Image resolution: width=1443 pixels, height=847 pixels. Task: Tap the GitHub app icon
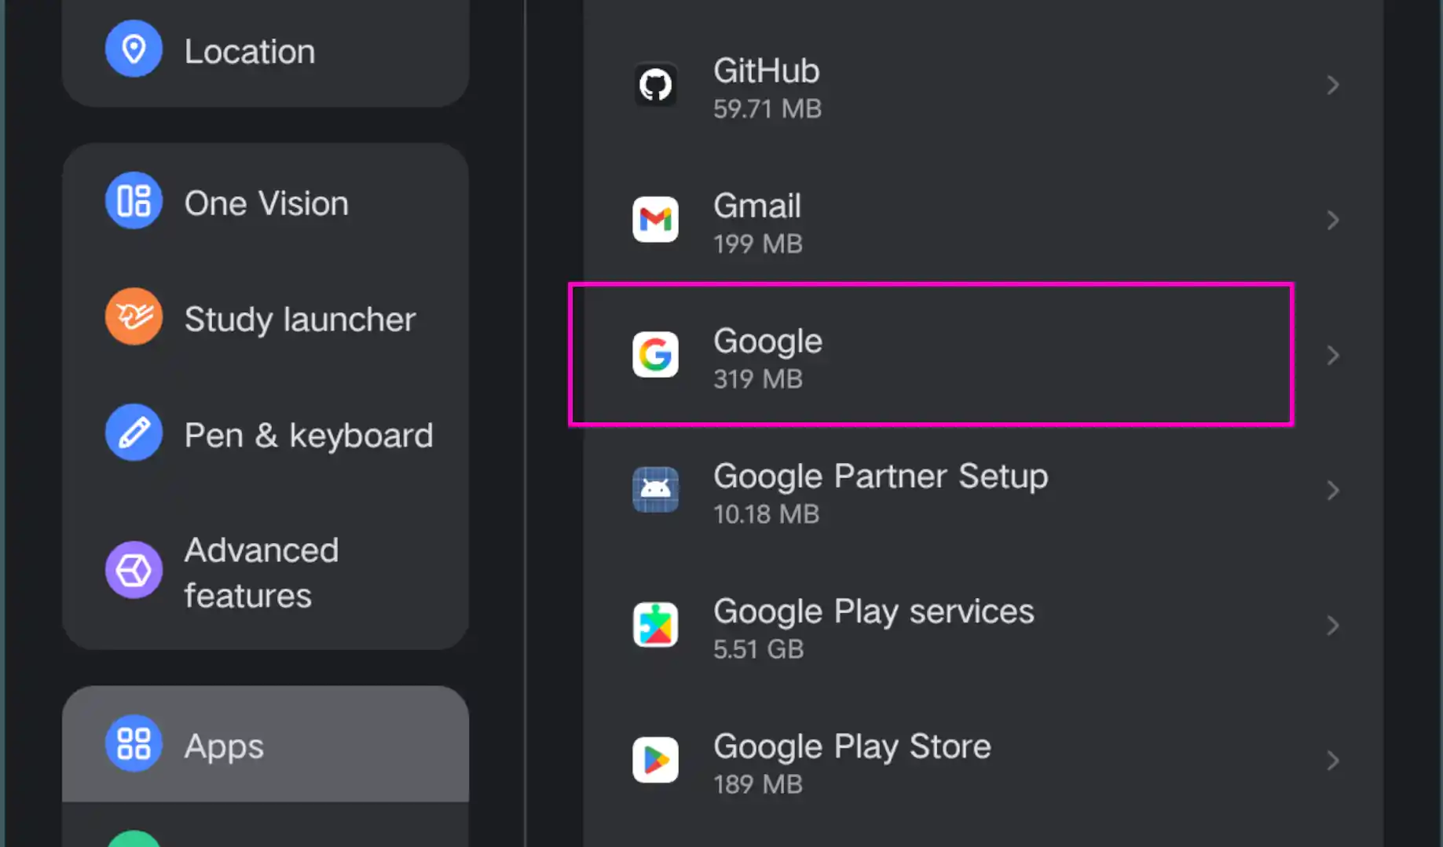(656, 85)
